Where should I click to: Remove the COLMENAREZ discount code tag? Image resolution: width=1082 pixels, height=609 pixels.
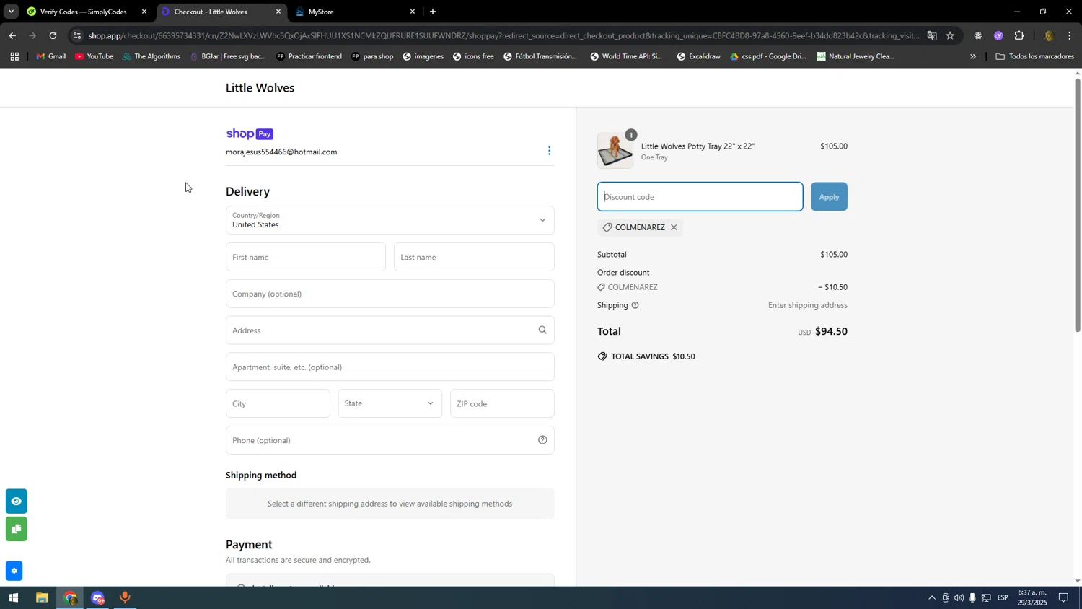674,227
